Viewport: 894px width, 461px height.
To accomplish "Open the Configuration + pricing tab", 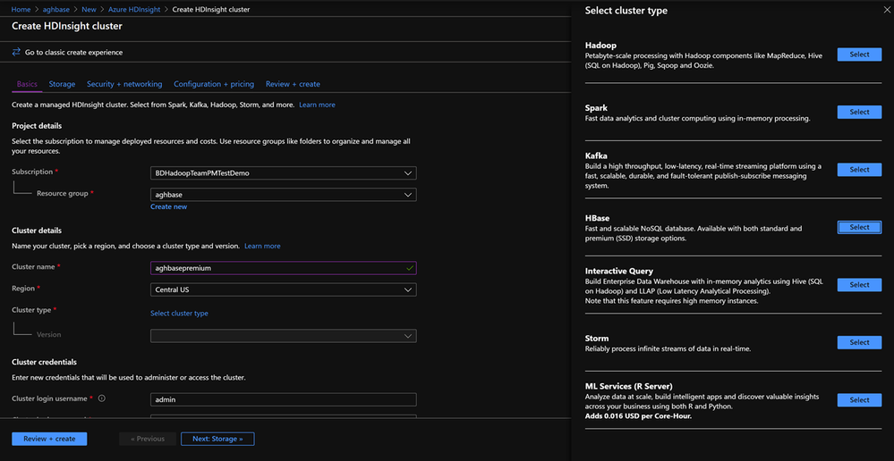I will [x=214, y=84].
